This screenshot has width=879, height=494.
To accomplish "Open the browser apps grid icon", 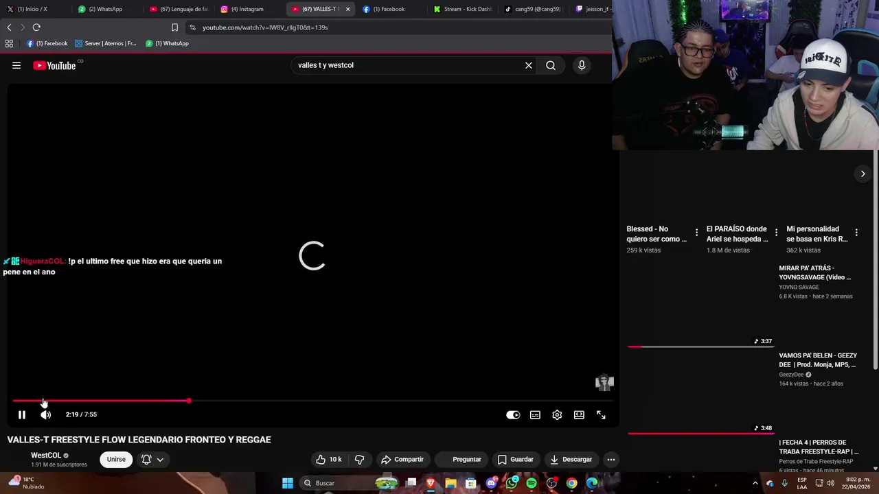I will (9, 43).
